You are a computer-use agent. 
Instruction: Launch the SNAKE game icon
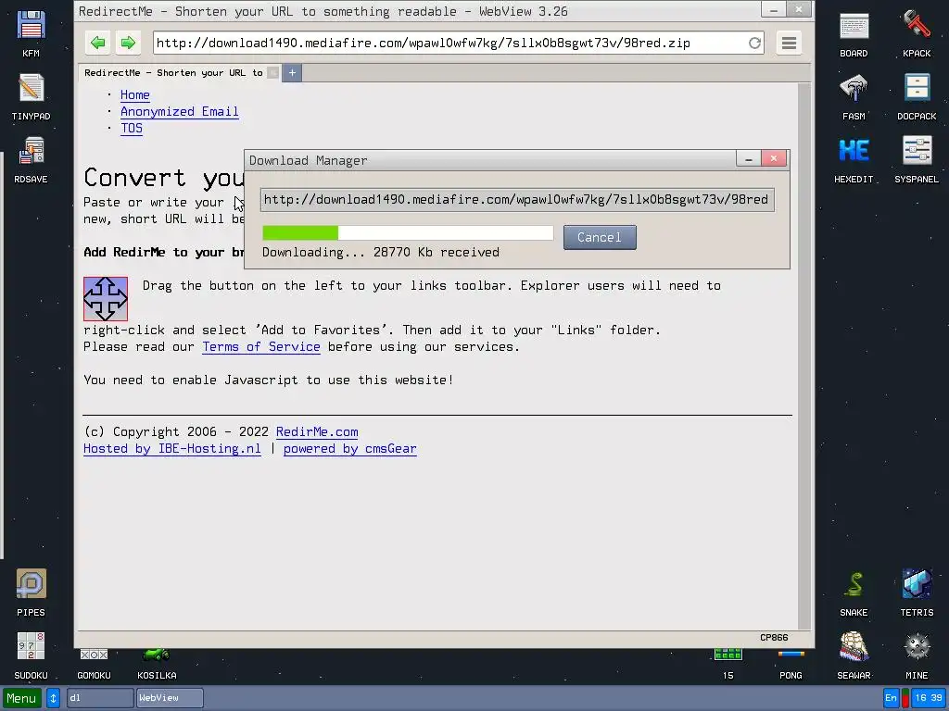[x=854, y=584]
